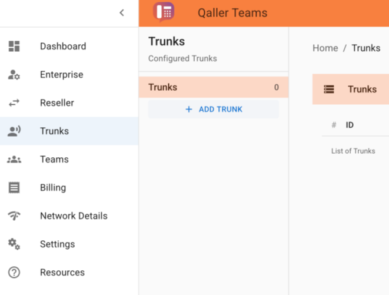Click the Home breadcrumb link

(325, 48)
